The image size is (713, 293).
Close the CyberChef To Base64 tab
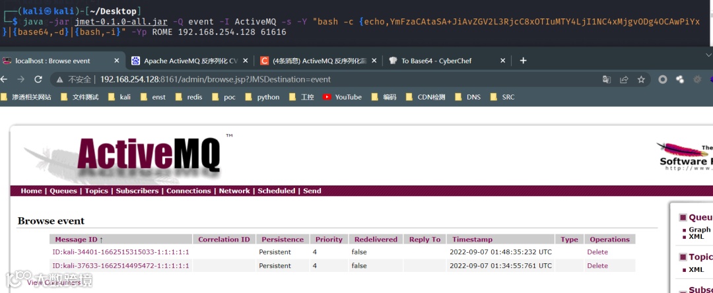(x=503, y=61)
